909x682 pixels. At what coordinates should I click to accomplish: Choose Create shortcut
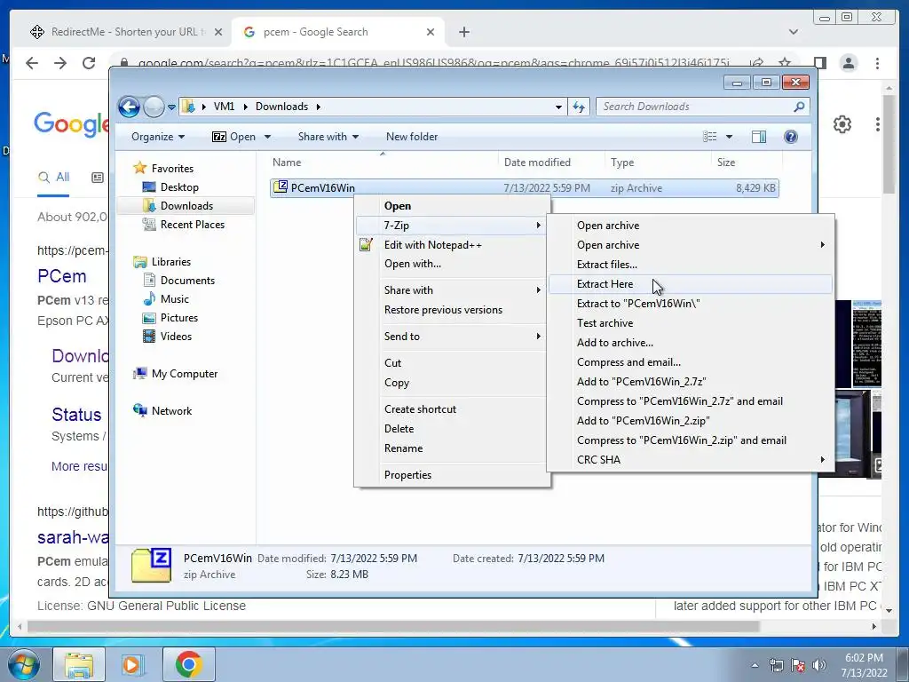[452, 409]
